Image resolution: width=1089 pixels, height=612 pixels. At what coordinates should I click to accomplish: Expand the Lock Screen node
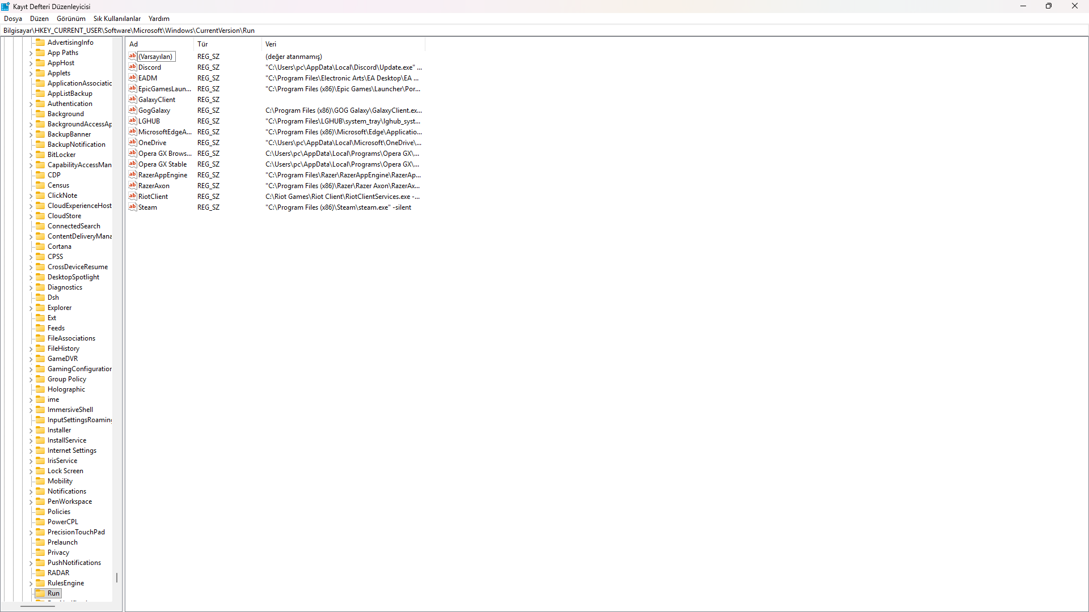tap(31, 471)
